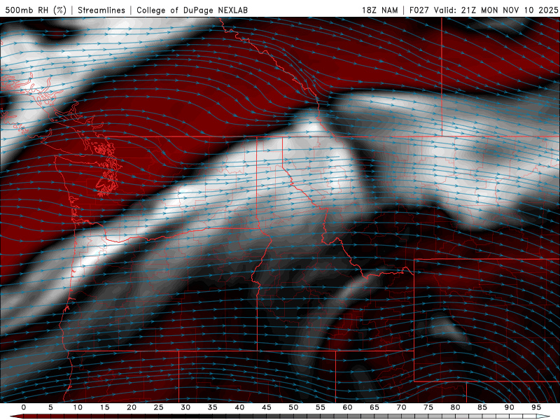Click the '15' colorbar label
Image resolution: width=560 pixels, height=420 pixels.
(x=104, y=407)
